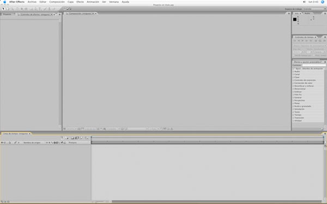Screen dimensions: 327x204
Task: Select Línea de tiempo tab
Action: click(x=16, y=133)
